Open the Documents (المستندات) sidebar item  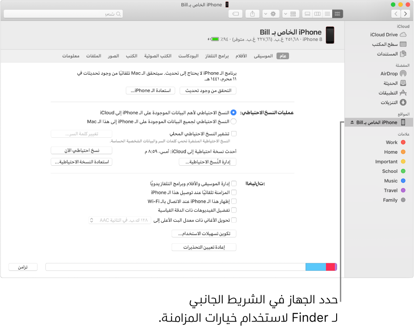(391, 54)
